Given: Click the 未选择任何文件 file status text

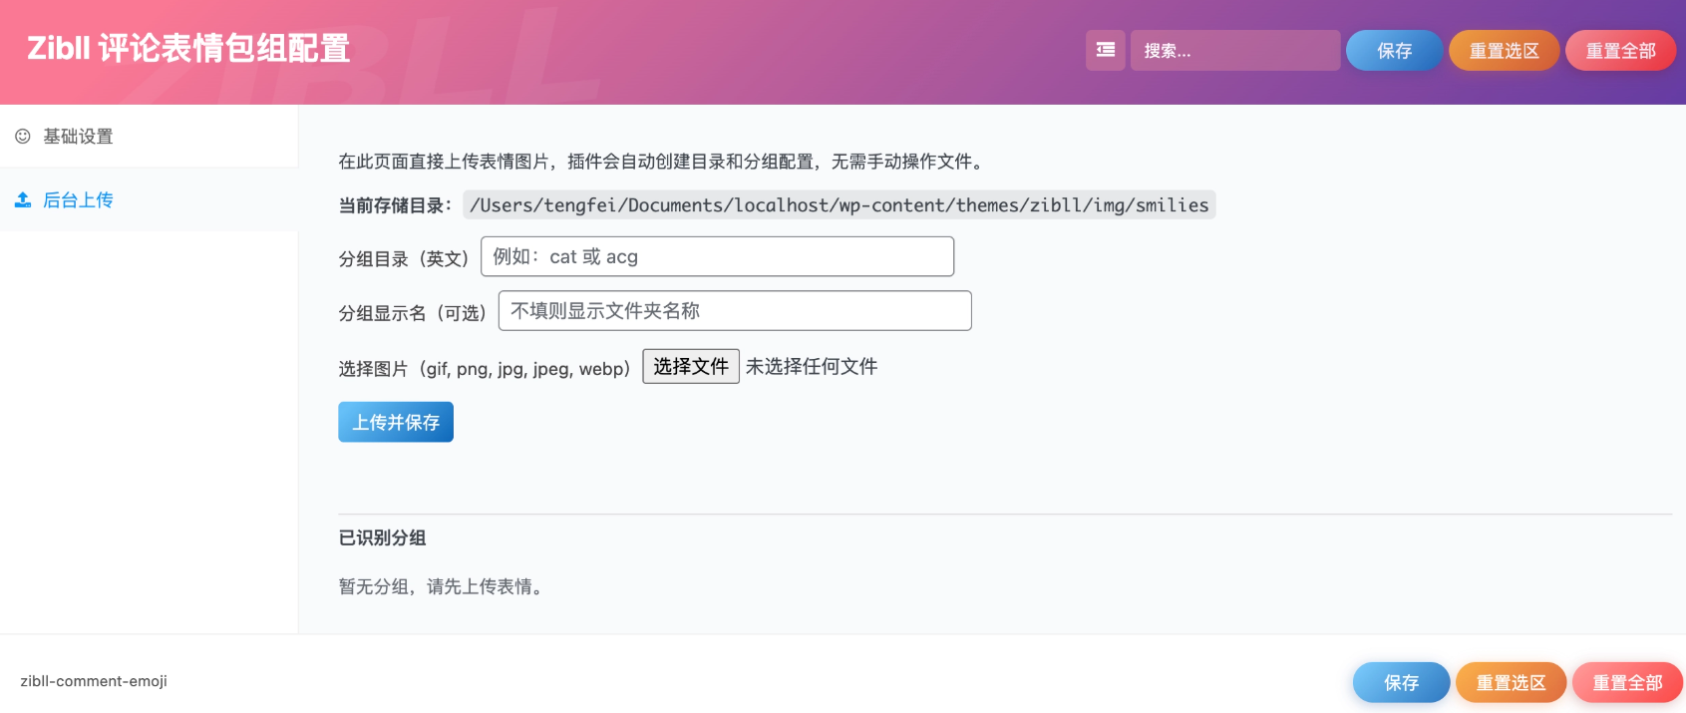Looking at the screenshot, I should point(812,366).
